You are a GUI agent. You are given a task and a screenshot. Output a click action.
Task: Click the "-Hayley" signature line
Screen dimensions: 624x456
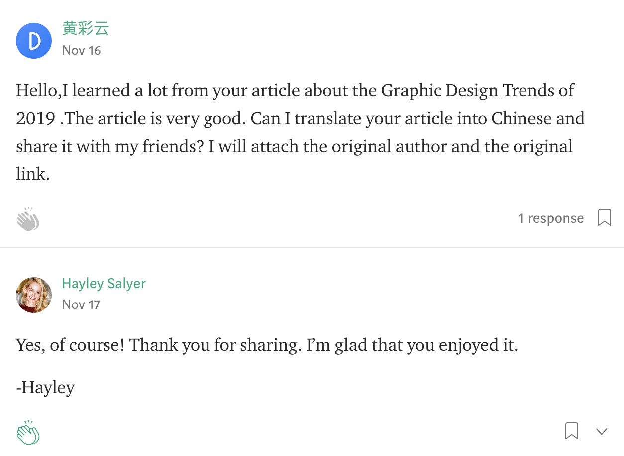pyautogui.click(x=45, y=387)
